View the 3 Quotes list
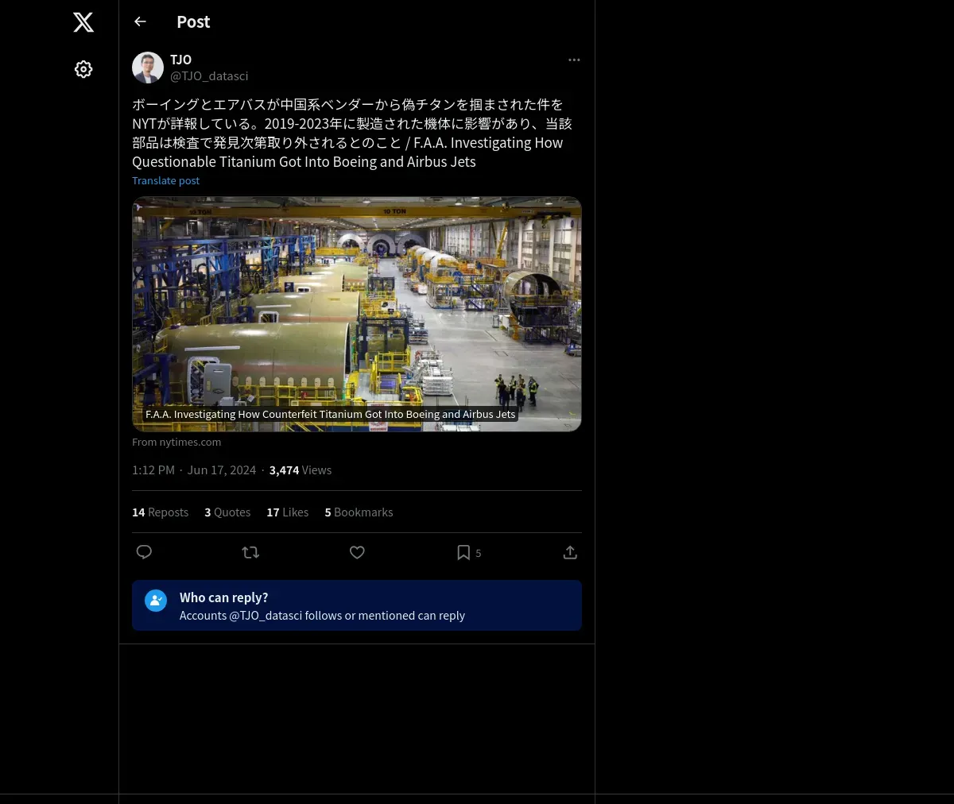Screen dimensions: 954x804 click(227, 512)
